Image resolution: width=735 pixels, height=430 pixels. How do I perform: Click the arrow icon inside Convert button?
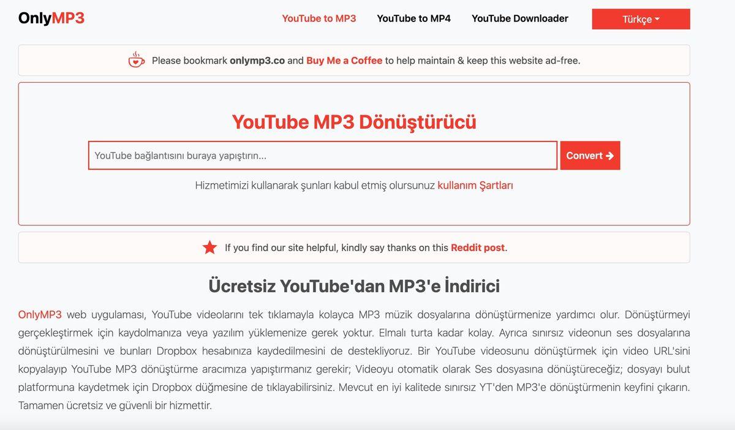(609, 156)
